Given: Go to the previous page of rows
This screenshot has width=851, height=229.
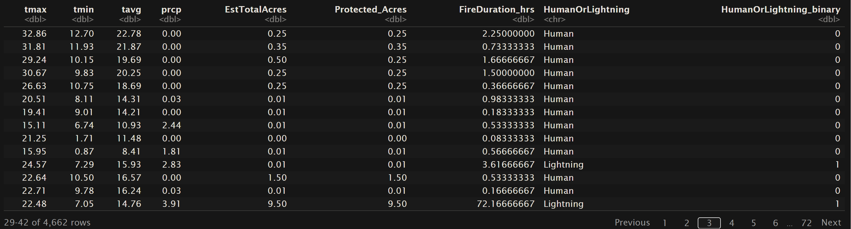Looking at the screenshot, I should (632, 223).
